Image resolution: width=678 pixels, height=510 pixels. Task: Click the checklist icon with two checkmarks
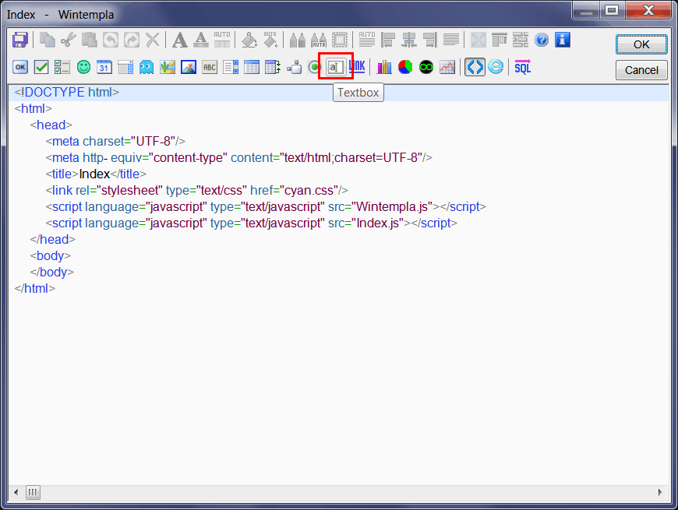point(62,68)
